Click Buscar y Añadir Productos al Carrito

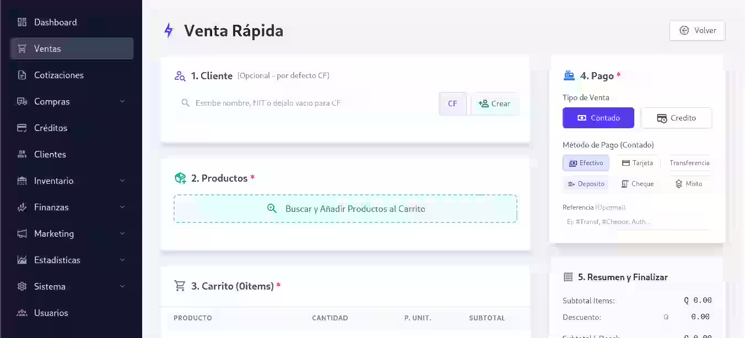[x=345, y=209]
